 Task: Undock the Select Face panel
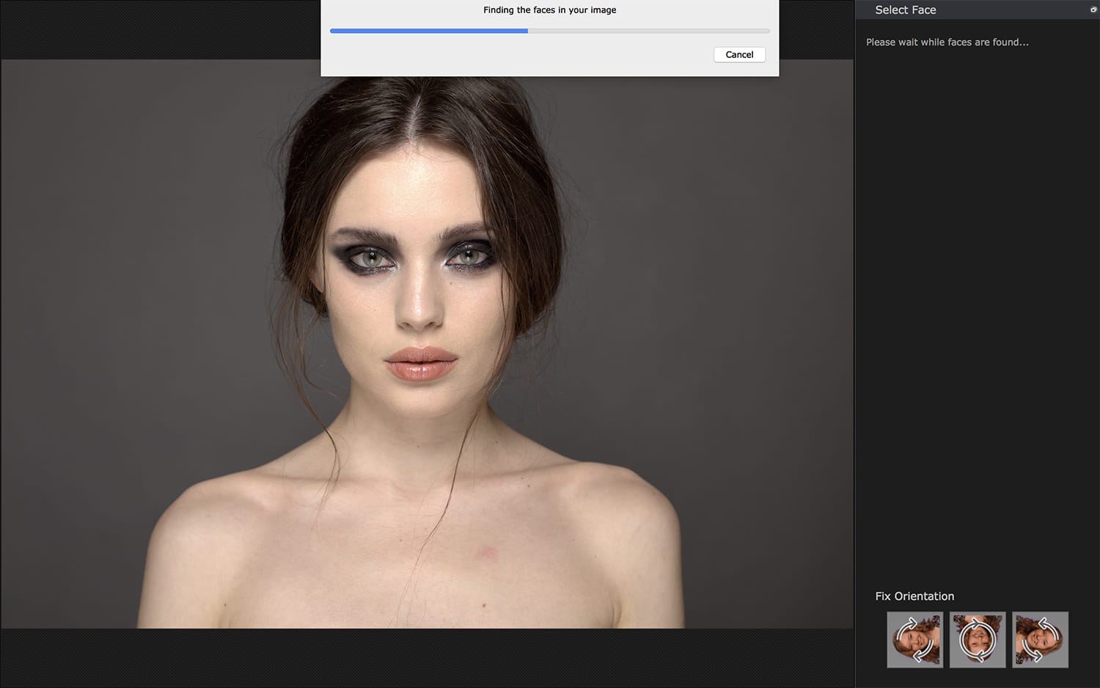point(1093,10)
